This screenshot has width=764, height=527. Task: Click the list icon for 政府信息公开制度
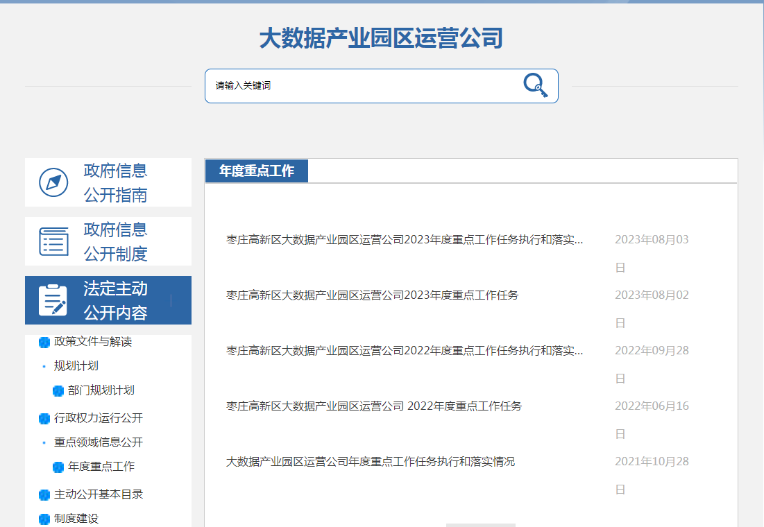point(53,241)
